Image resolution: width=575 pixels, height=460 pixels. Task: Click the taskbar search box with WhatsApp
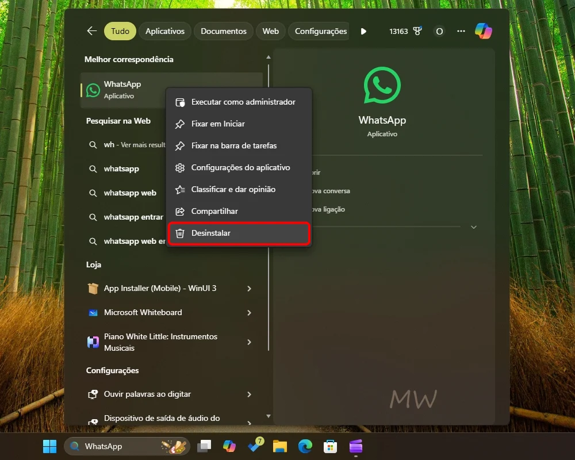tap(127, 446)
